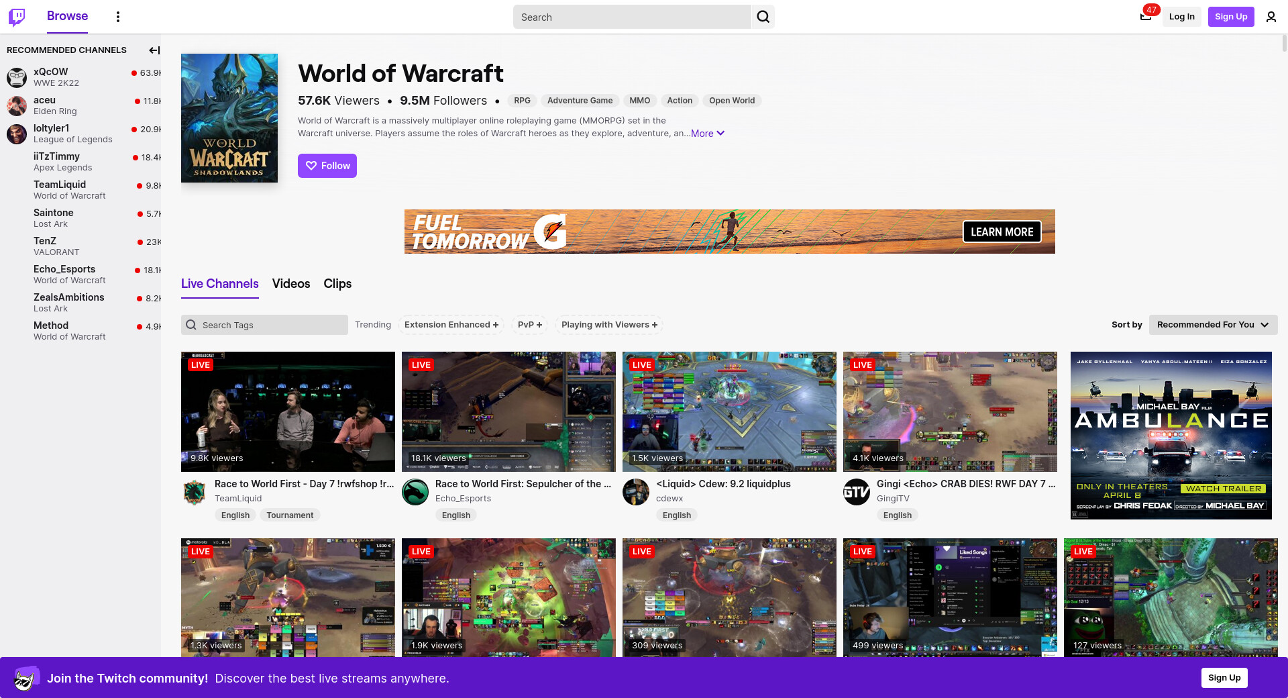This screenshot has width=1288, height=698.
Task: Open the notifications inbox with 47 badge
Action: [x=1146, y=17]
